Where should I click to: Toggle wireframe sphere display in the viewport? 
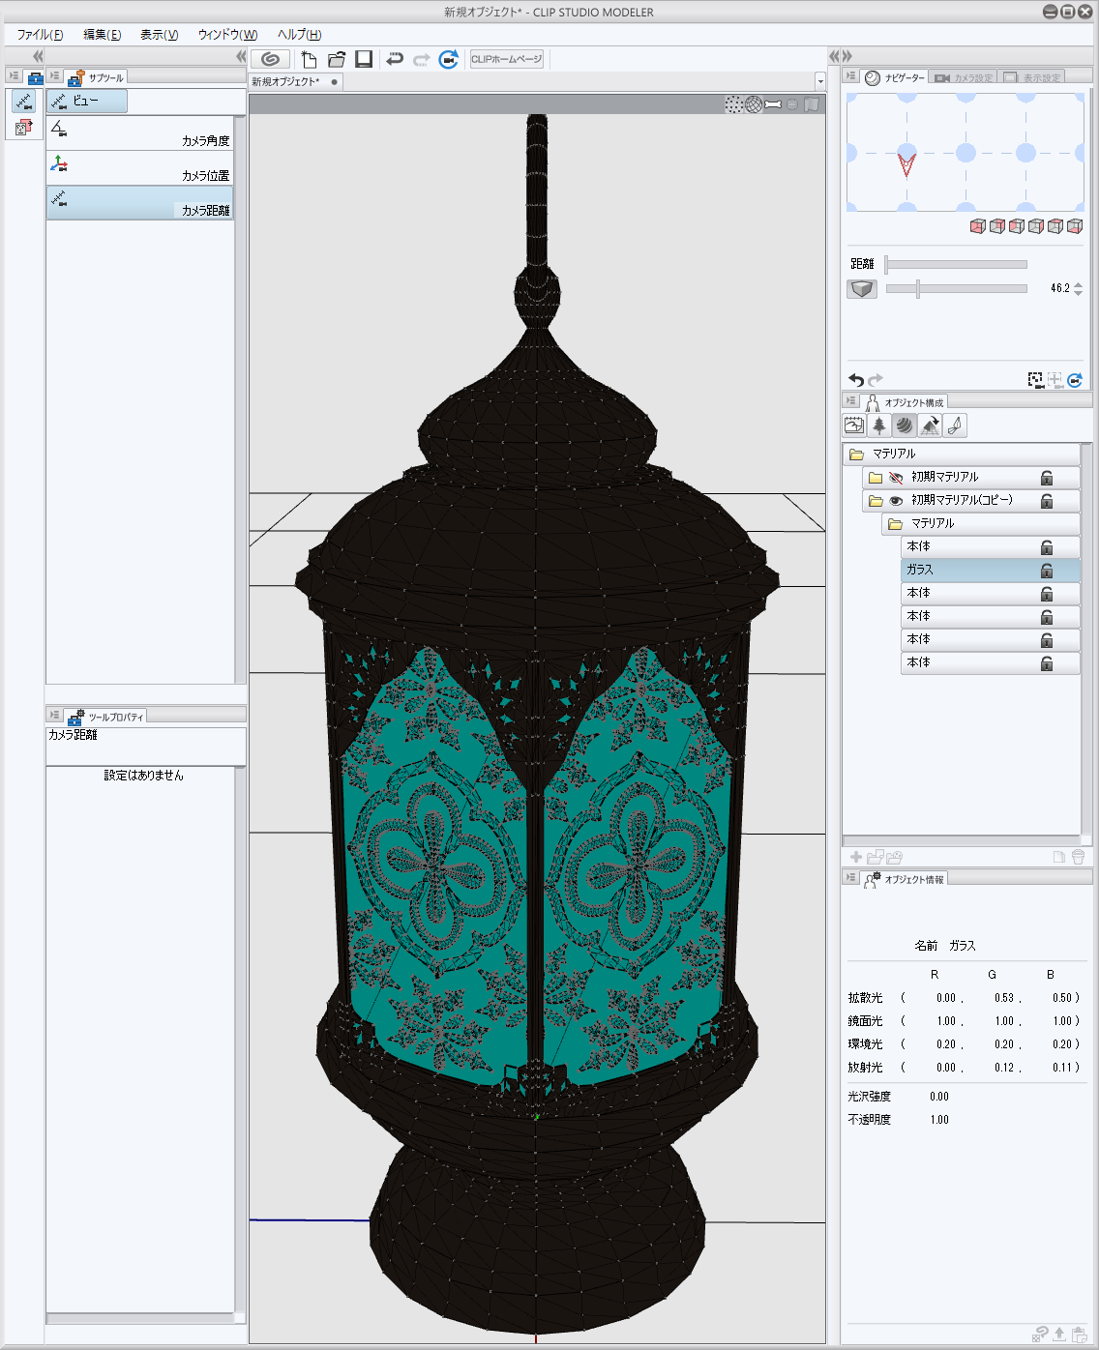click(x=754, y=104)
